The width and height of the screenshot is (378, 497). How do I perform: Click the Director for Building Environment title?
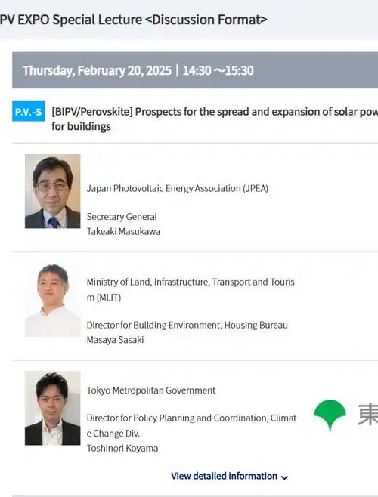(187, 326)
